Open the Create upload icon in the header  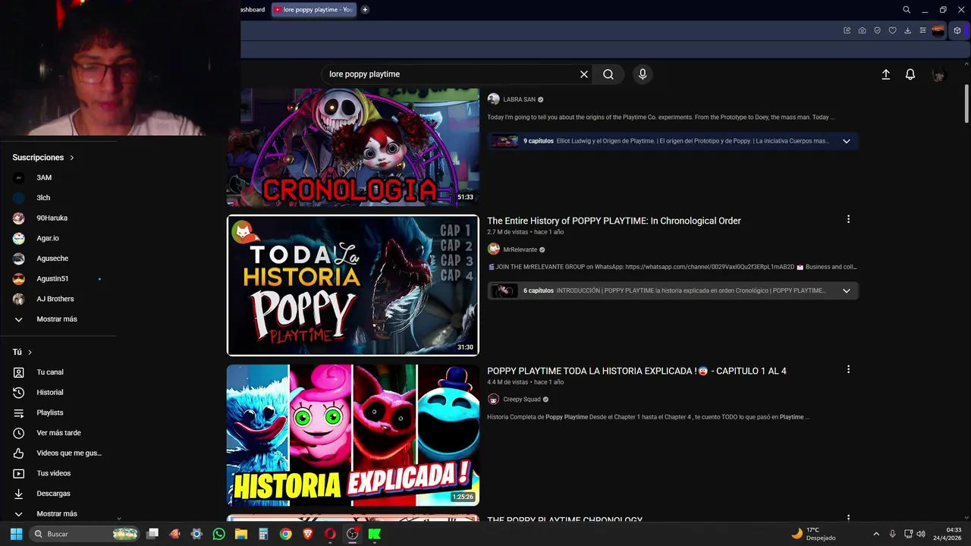click(x=885, y=74)
